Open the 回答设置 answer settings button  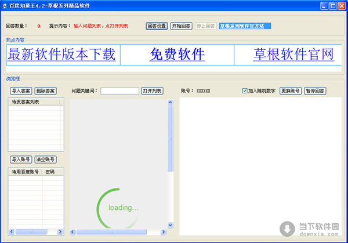pos(157,26)
